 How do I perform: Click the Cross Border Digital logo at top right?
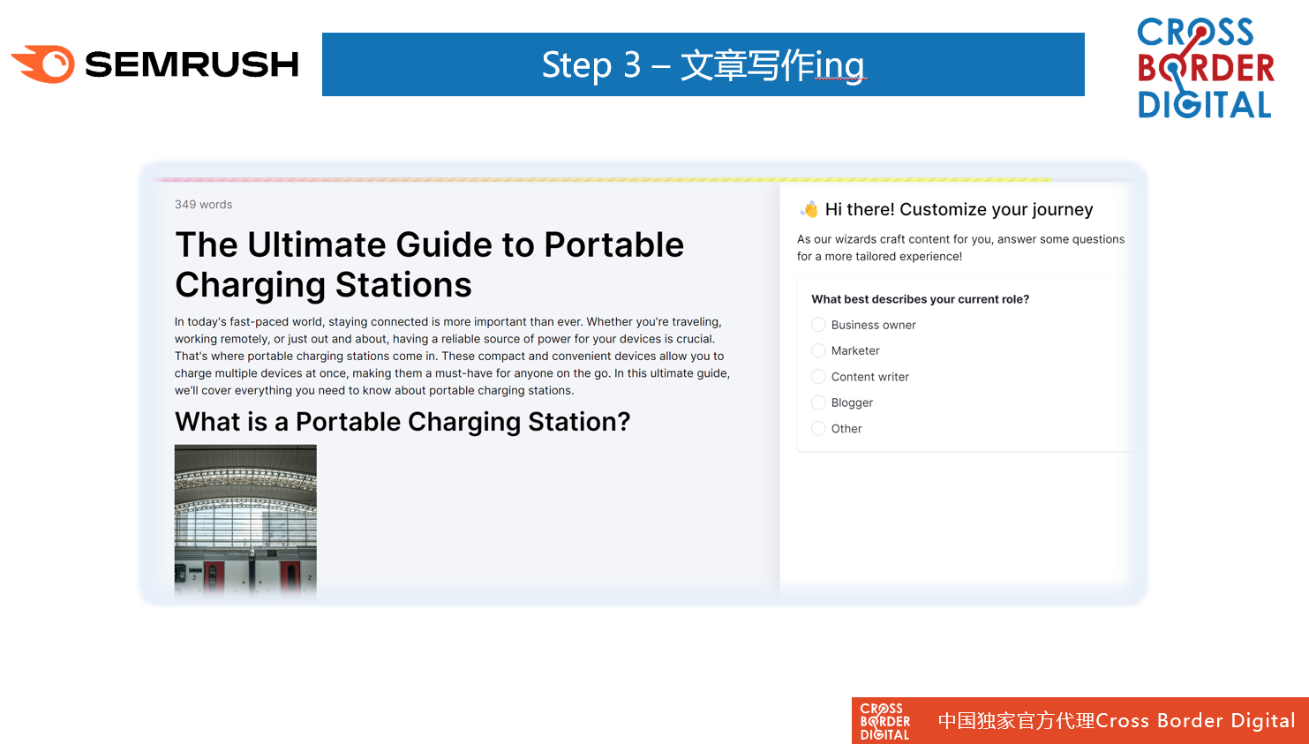[1205, 68]
